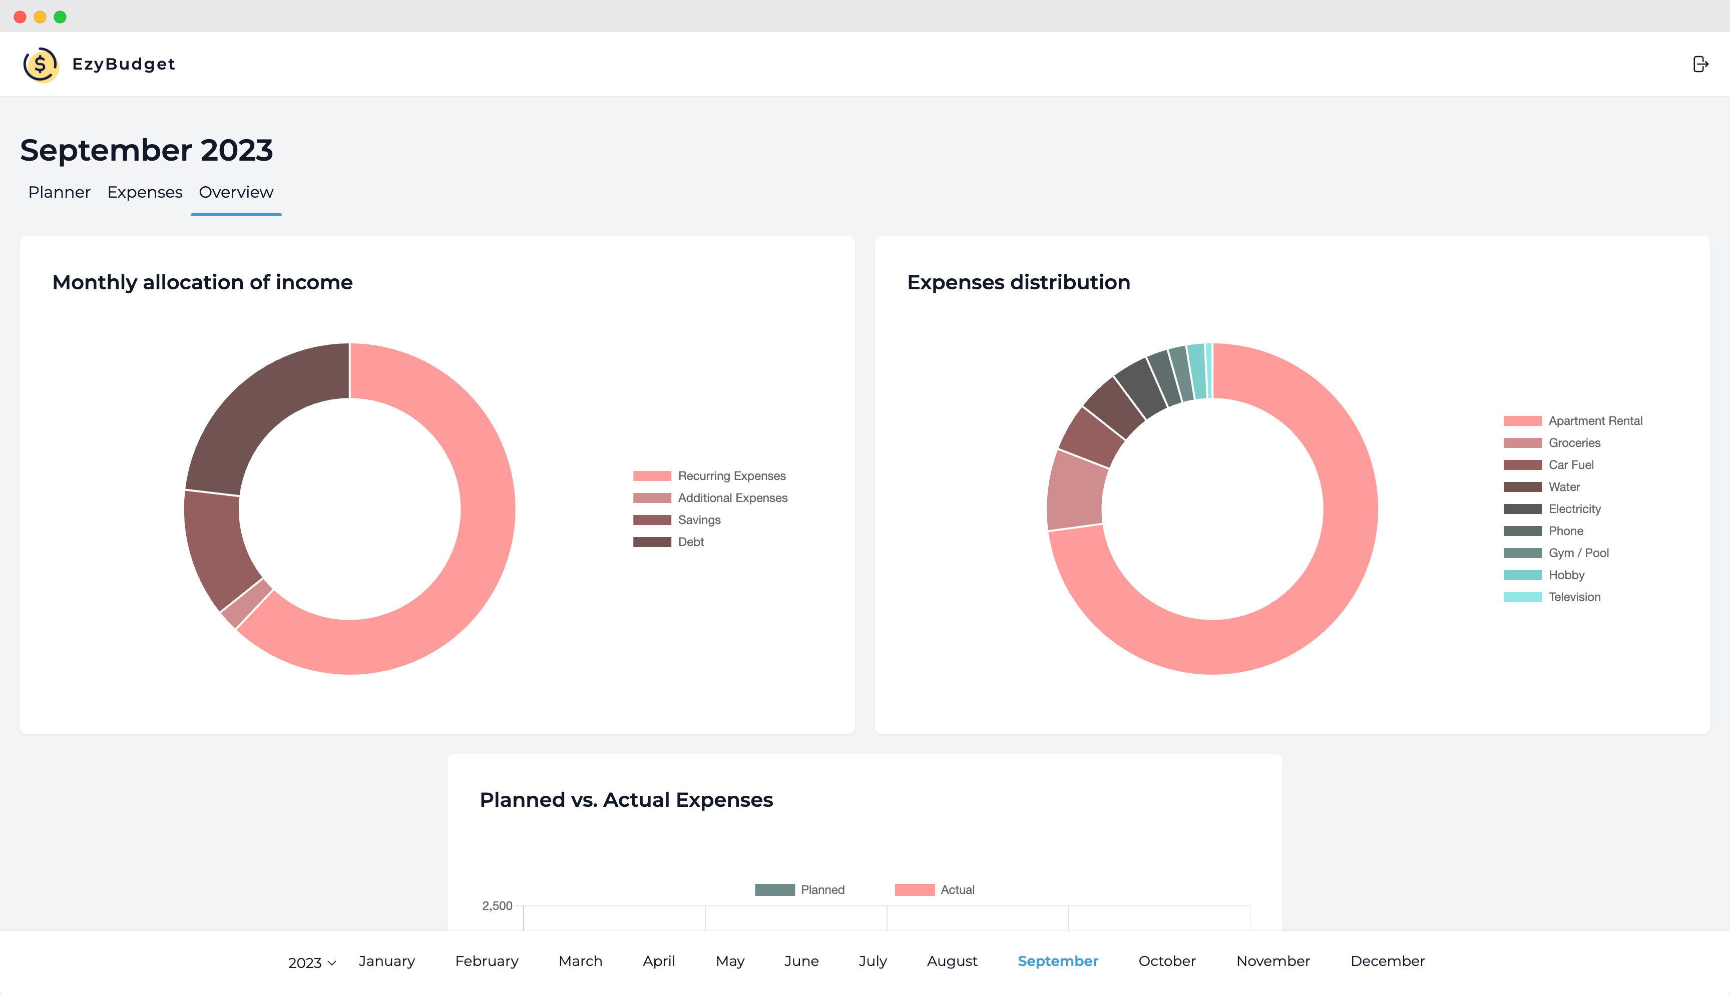
Task: Select the Overview tab
Action: [236, 193]
